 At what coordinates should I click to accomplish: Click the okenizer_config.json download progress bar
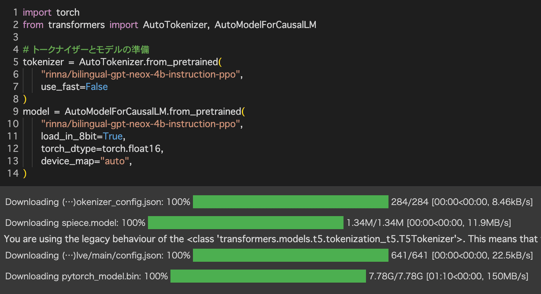[x=290, y=202]
